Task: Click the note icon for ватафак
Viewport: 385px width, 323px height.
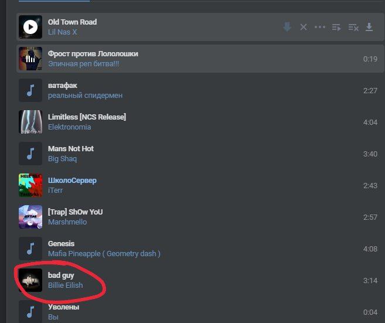Action: (x=30, y=90)
